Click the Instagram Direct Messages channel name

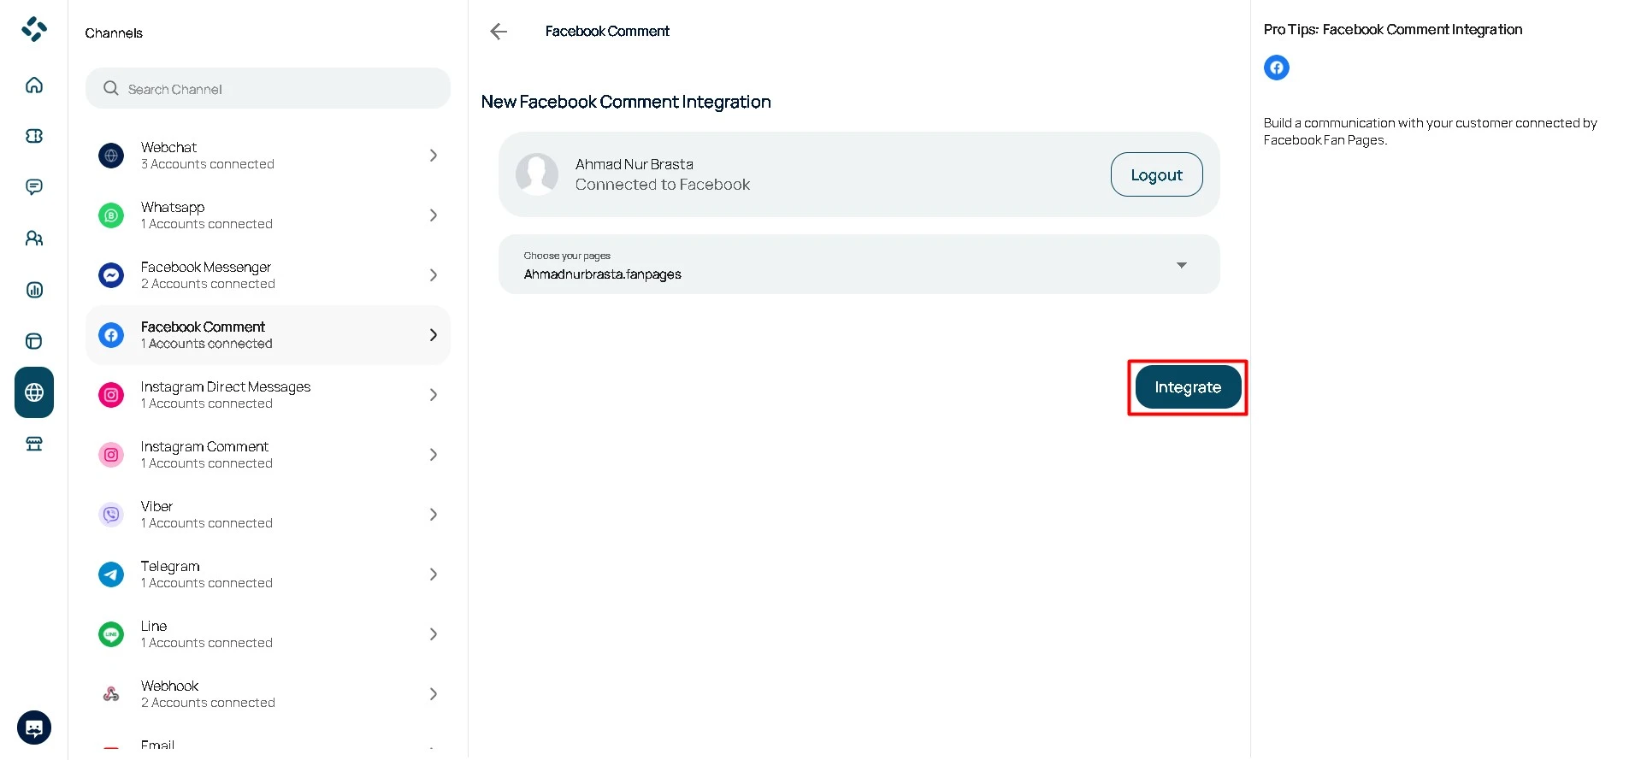click(x=226, y=387)
